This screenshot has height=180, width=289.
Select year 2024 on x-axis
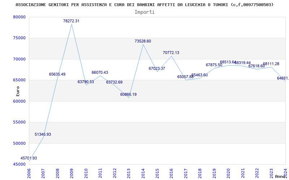coord(286,173)
